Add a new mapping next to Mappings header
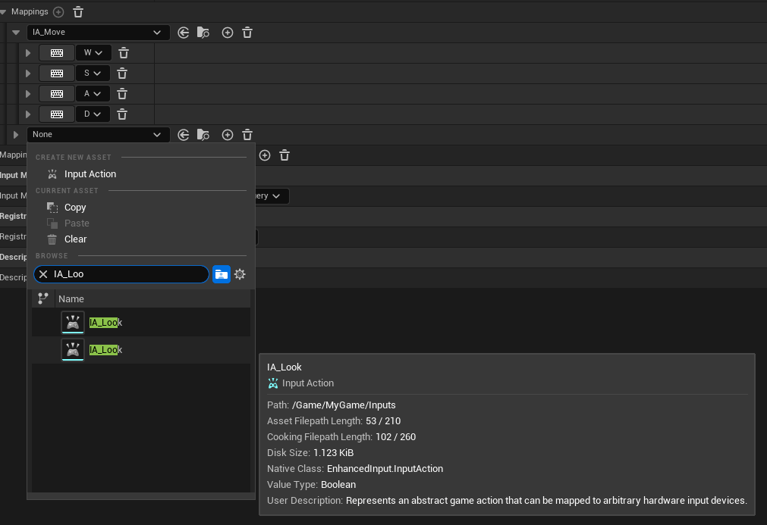This screenshot has height=525, width=767. [59, 12]
